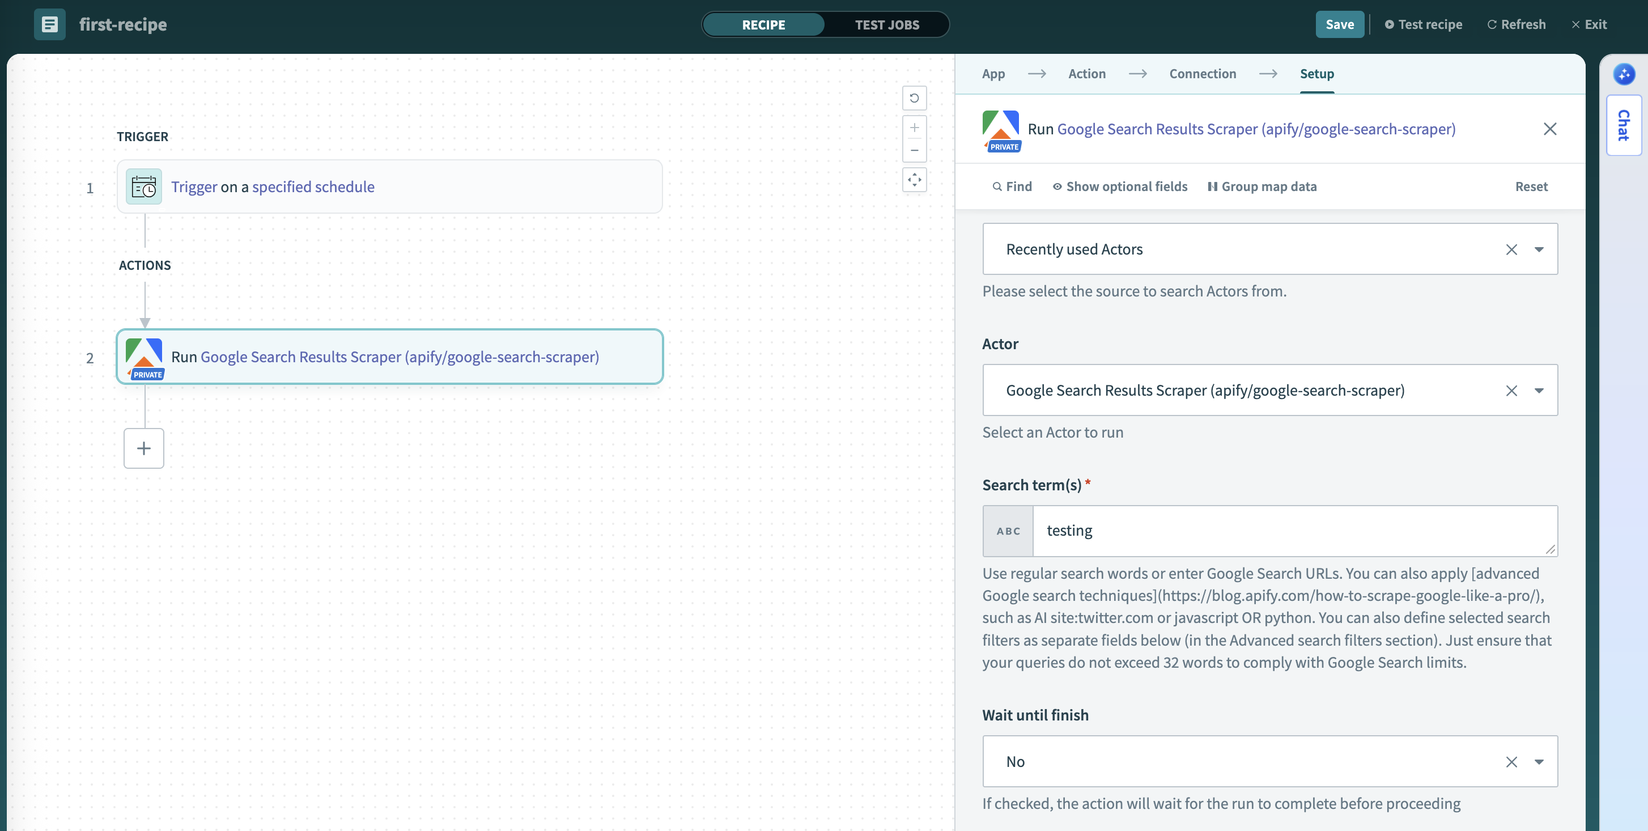Expand the Wait until finish dropdown
Viewport: 1648px width, 831px height.
[x=1540, y=761]
